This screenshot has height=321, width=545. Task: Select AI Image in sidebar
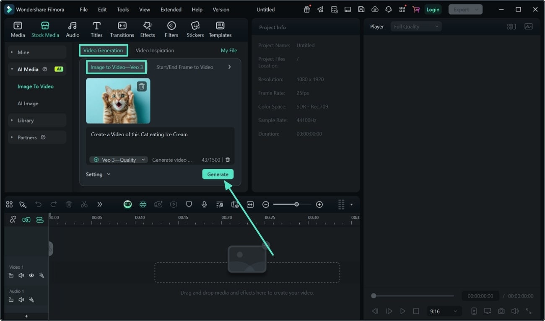pyautogui.click(x=28, y=104)
